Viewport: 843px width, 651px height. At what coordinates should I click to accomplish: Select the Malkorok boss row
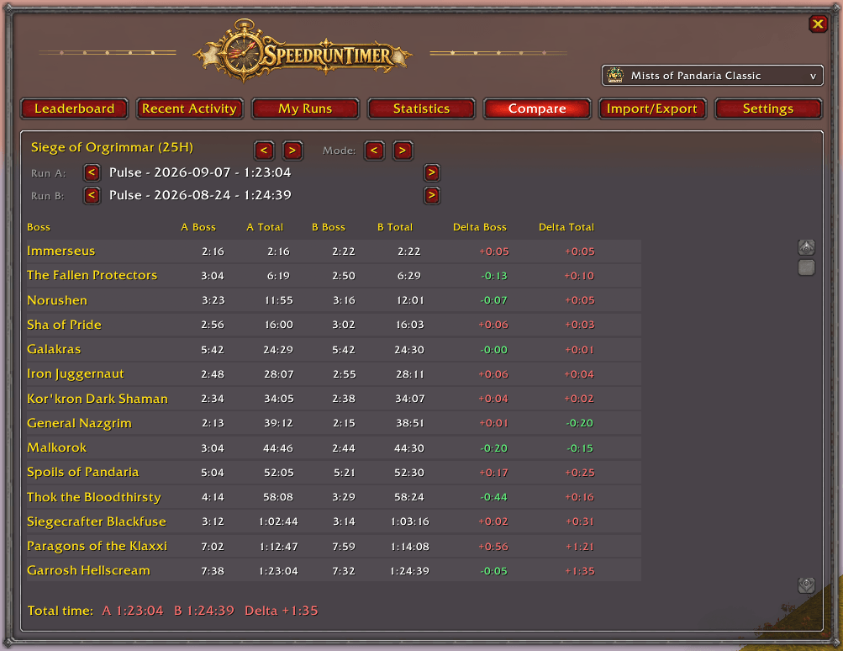coord(334,448)
